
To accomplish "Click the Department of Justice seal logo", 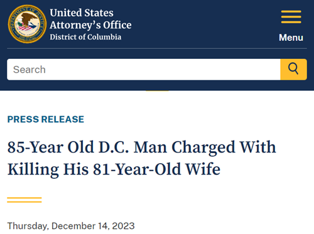I will point(27,24).
